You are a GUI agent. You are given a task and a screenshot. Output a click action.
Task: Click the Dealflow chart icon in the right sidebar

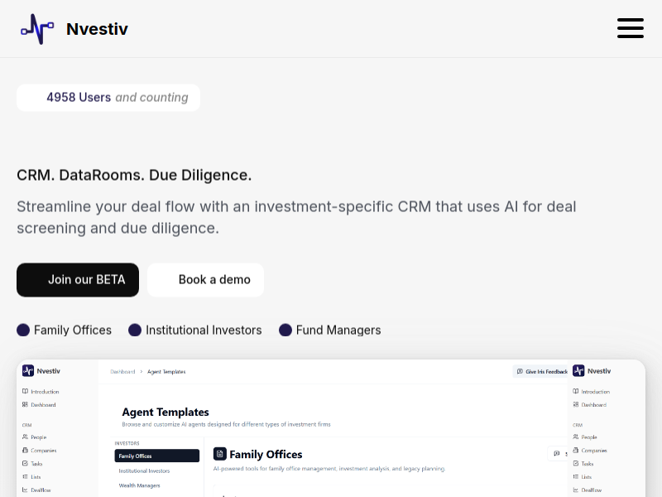point(576,490)
